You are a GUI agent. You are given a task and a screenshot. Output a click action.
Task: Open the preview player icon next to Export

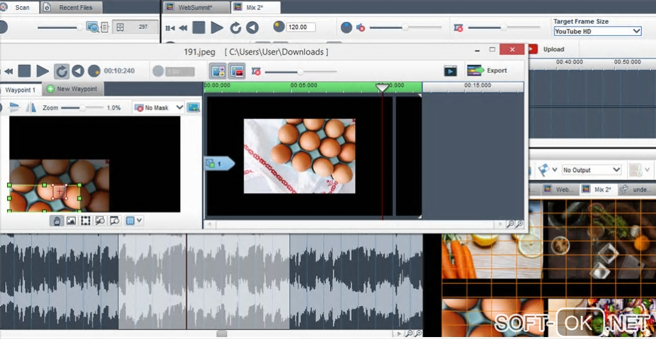[x=450, y=71]
